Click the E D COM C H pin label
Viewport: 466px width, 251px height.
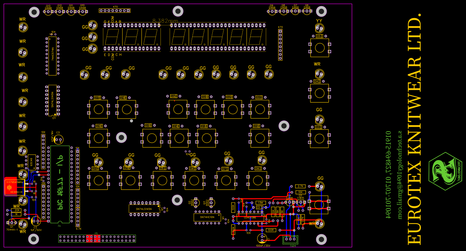coord(113,56)
